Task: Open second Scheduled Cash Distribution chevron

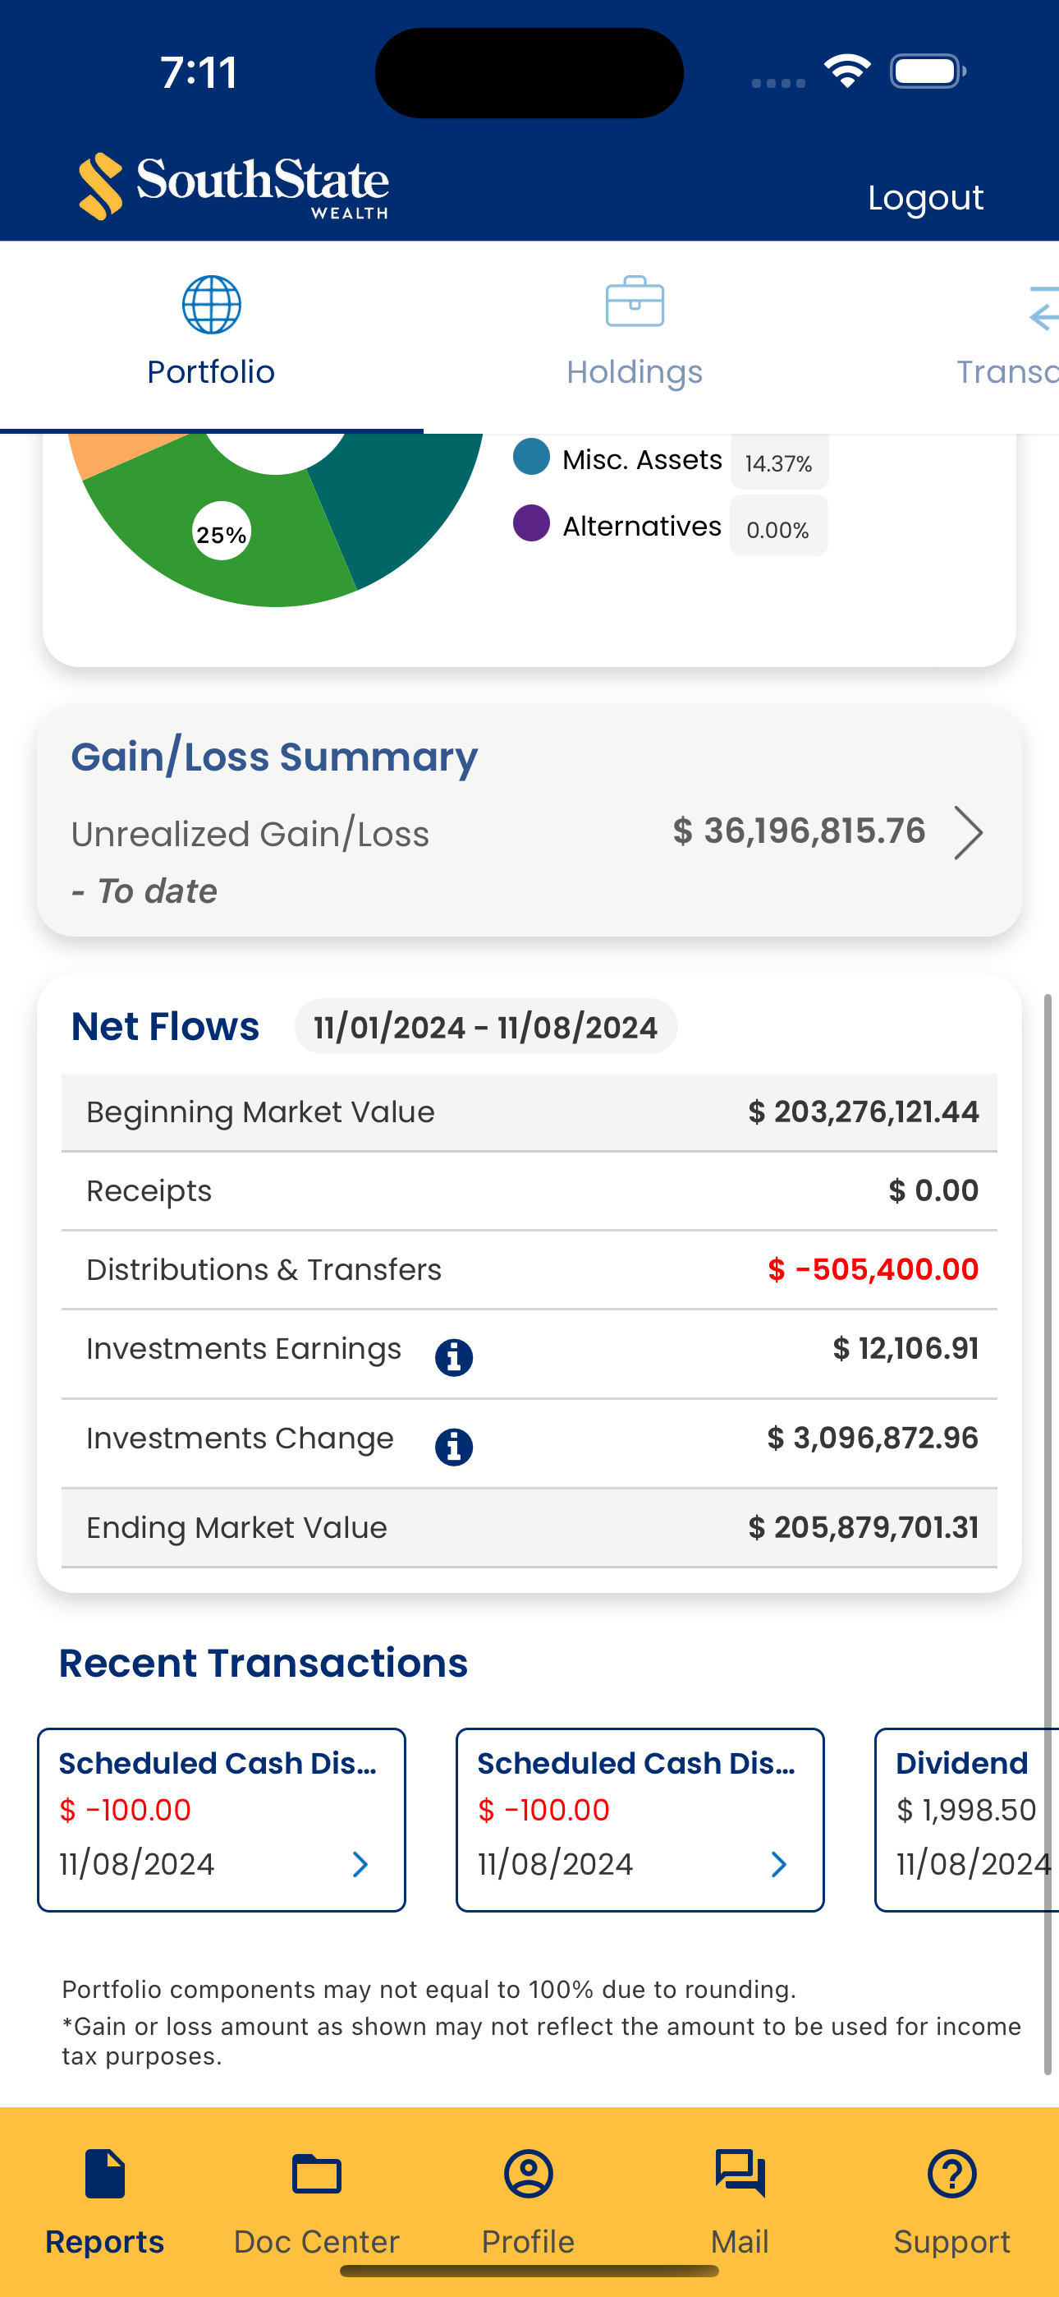Action: (x=778, y=1863)
